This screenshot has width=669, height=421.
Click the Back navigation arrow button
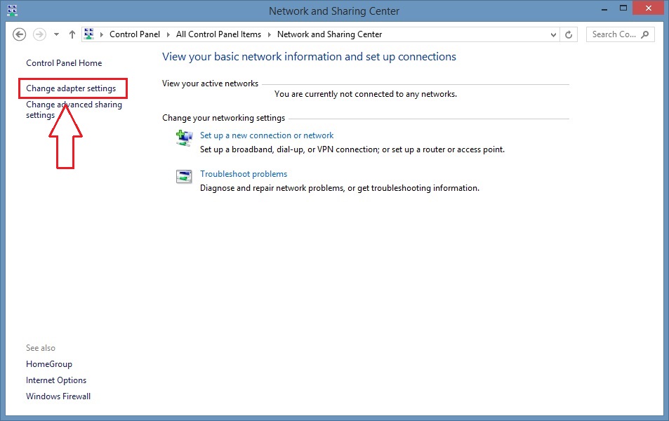[20, 34]
